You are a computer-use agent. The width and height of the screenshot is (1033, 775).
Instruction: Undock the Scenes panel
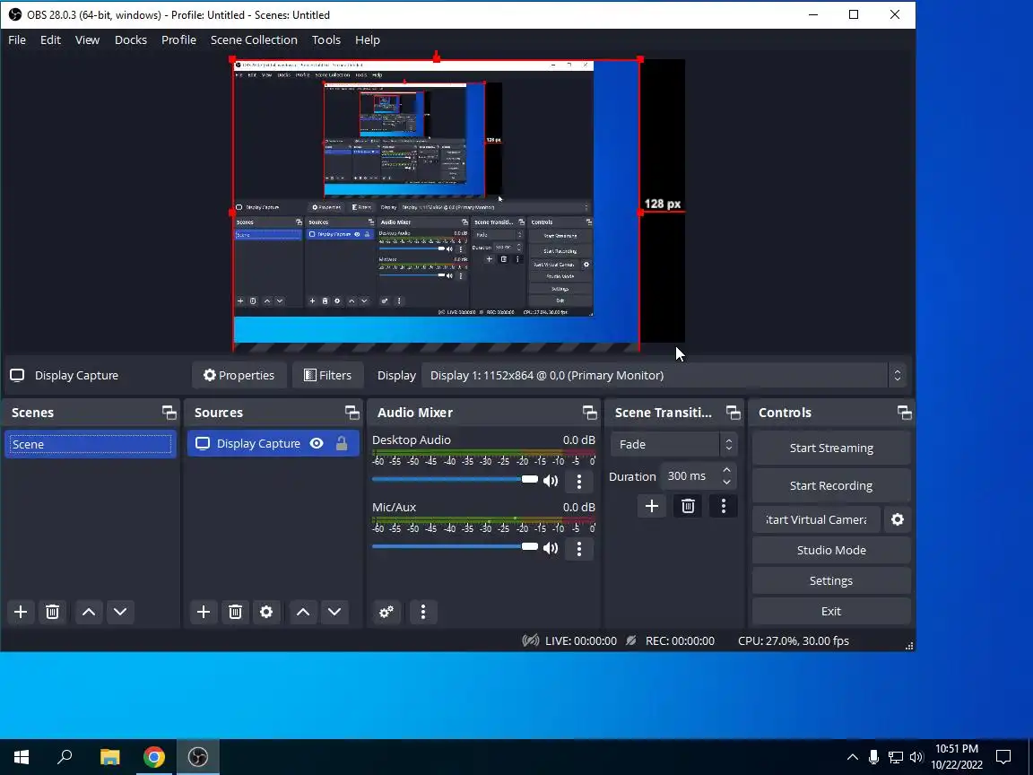click(x=169, y=413)
